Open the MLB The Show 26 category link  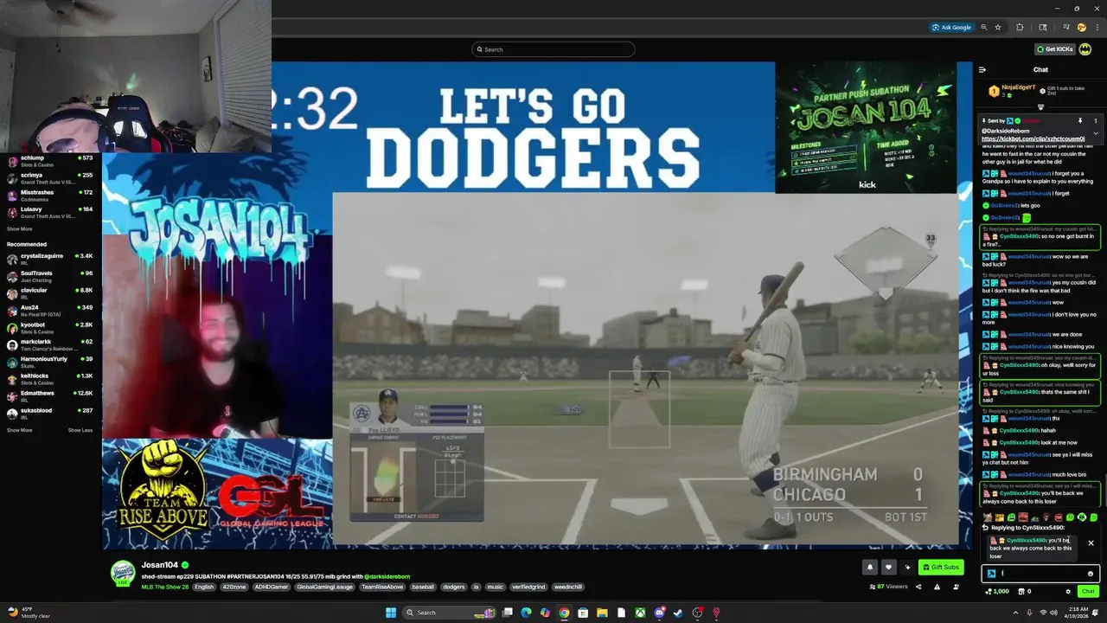tap(166, 587)
